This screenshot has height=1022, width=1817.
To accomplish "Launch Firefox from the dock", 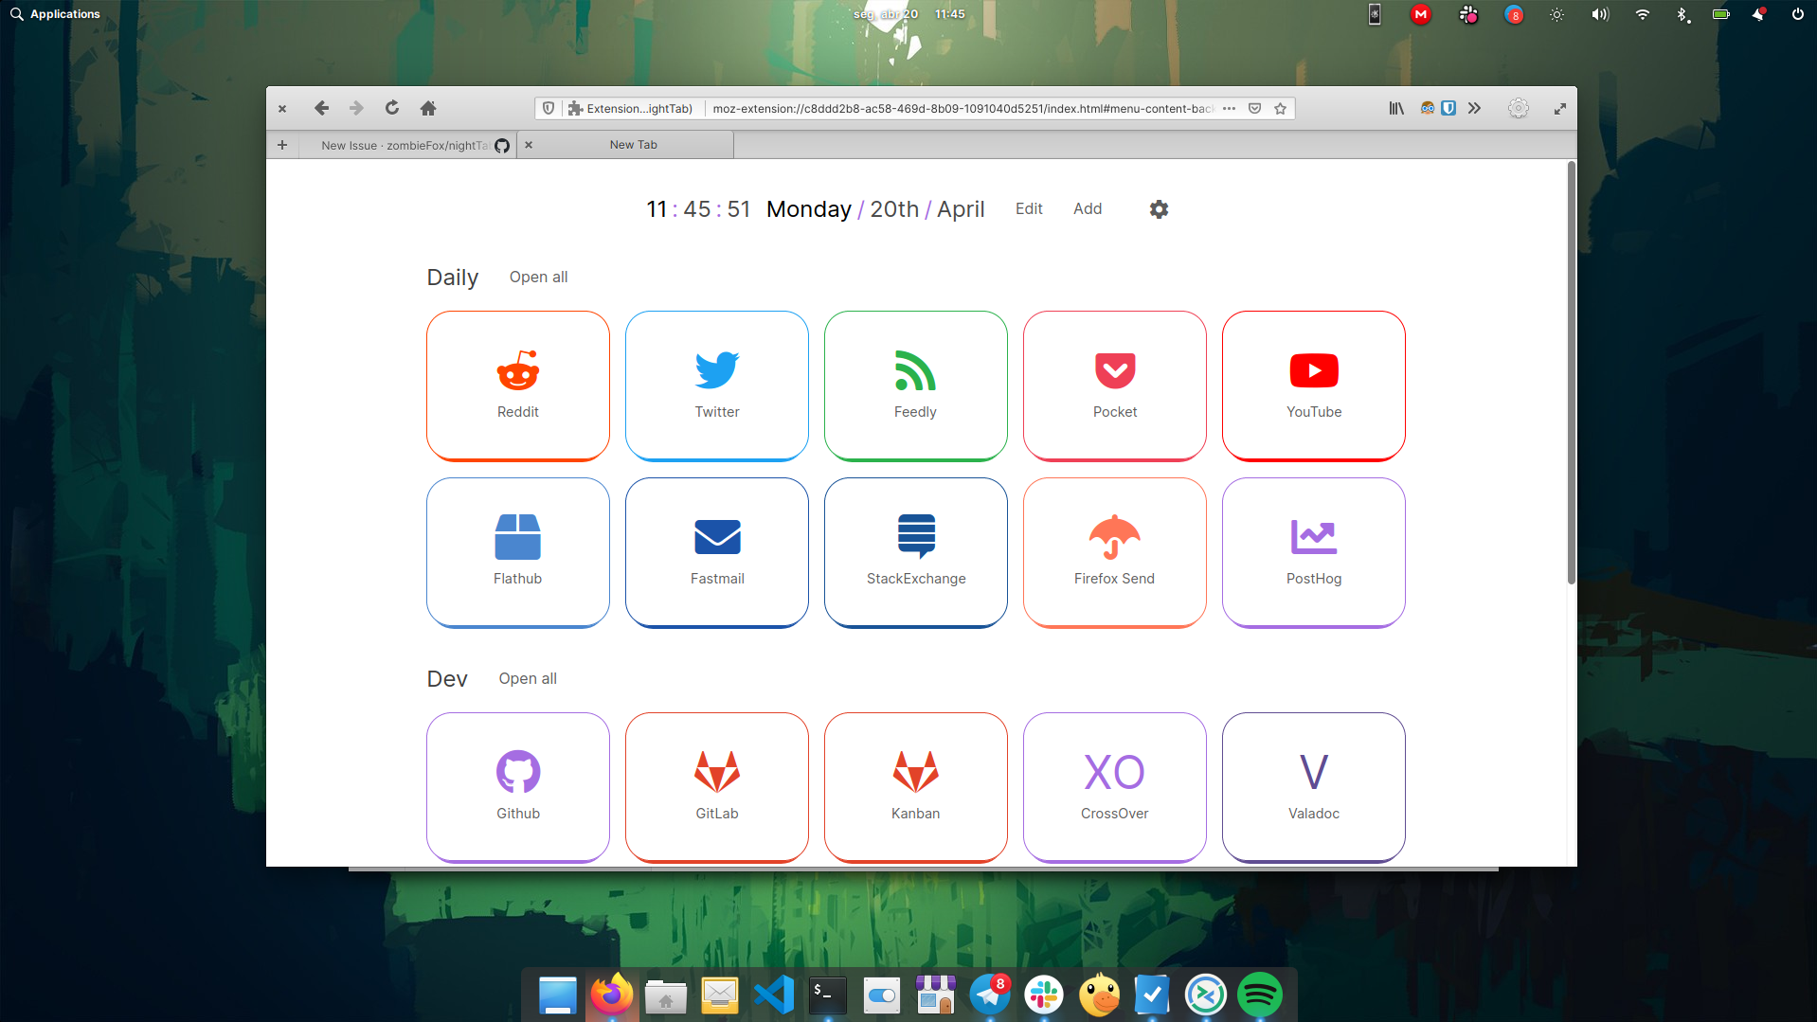I will coord(611,995).
